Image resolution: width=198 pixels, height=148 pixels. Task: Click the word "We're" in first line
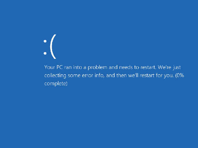[x=164, y=67]
